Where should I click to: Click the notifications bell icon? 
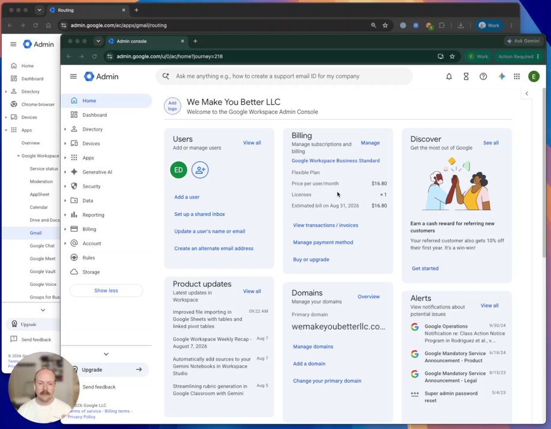point(449,76)
